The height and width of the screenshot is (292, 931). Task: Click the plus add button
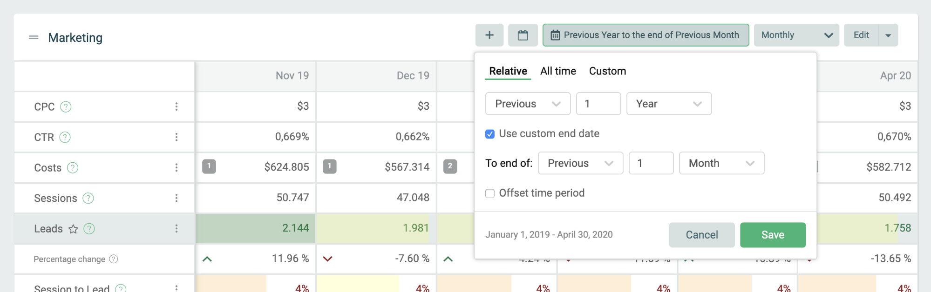(489, 35)
